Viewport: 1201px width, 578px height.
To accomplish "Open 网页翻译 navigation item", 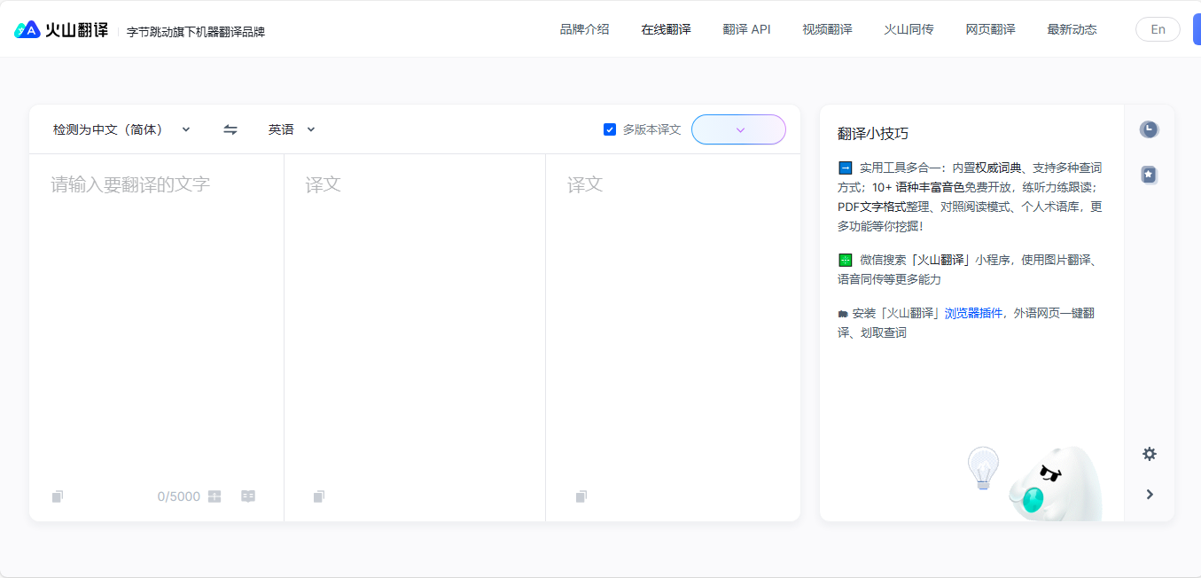I will (x=991, y=29).
